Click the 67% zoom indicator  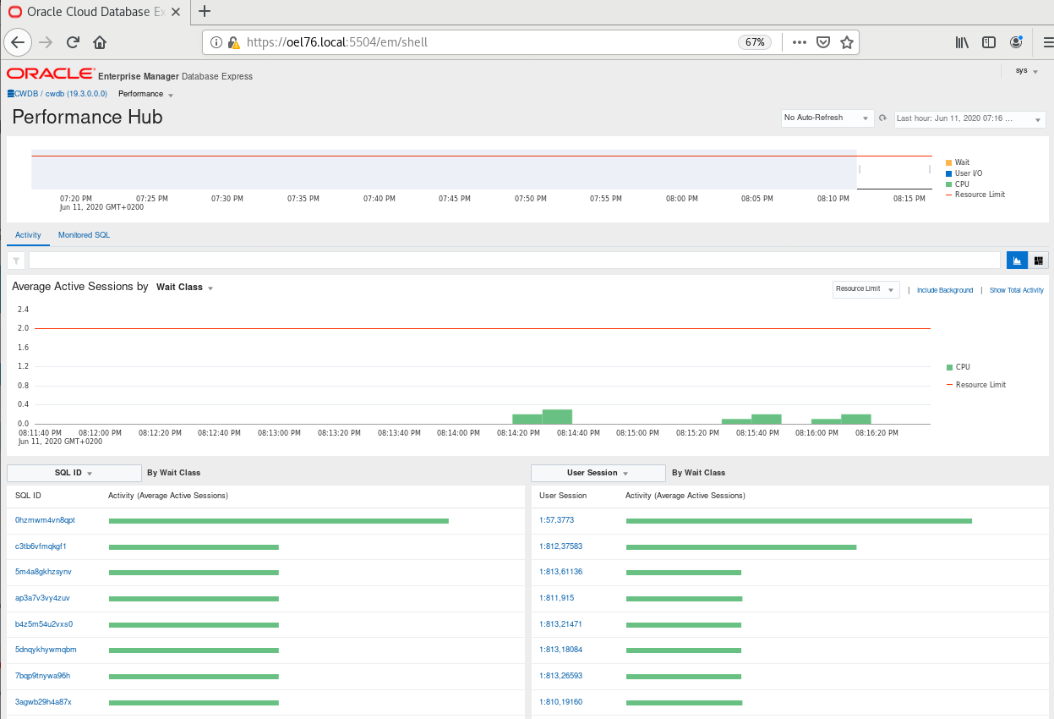click(754, 41)
